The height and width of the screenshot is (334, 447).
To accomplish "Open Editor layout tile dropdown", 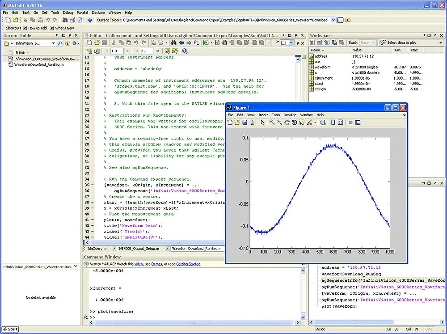I will 291,43.
